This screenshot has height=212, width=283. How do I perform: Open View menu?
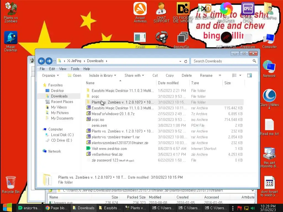[x=63, y=69]
